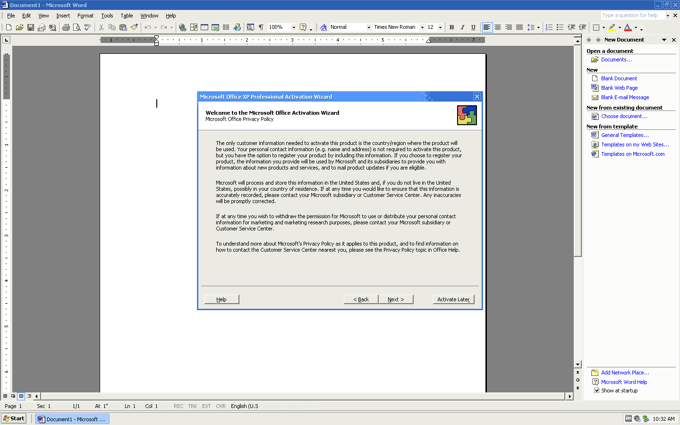Open Print Preview from the toolbar
Viewport: 680px width, 425px height.
pyautogui.click(x=76, y=27)
